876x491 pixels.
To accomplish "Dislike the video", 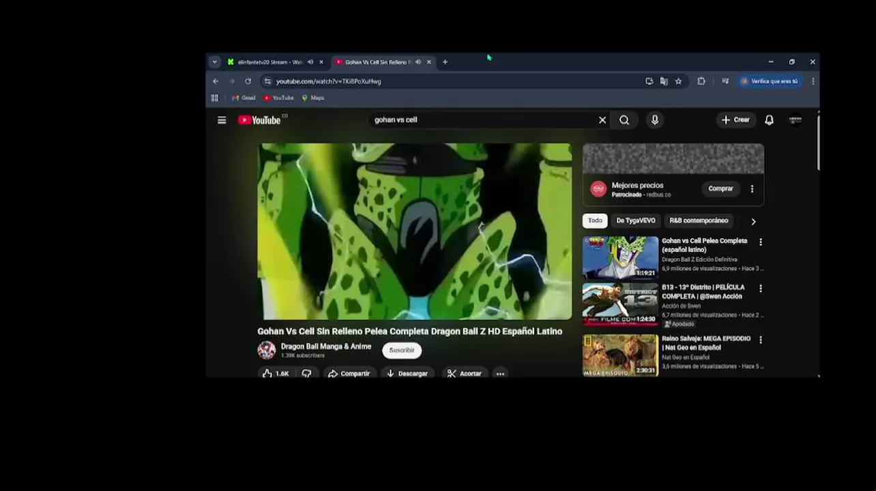I will point(306,374).
